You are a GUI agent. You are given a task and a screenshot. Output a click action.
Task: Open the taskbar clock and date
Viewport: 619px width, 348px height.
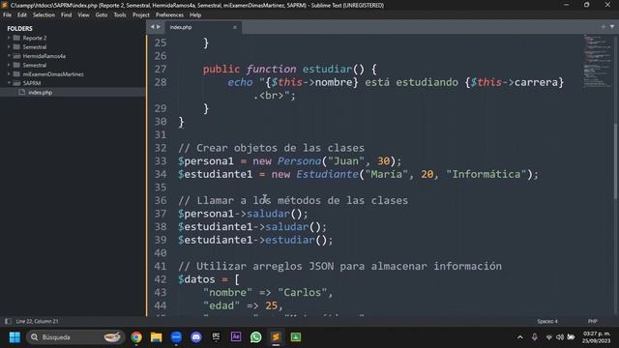[x=597, y=337]
